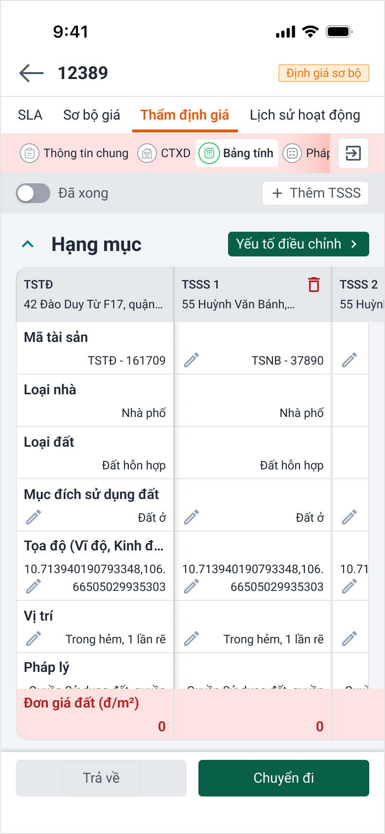Select the SLA tab
This screenshot has width=385, height=834.
30,115
